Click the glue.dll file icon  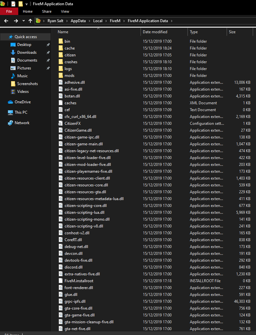[61, 294]
